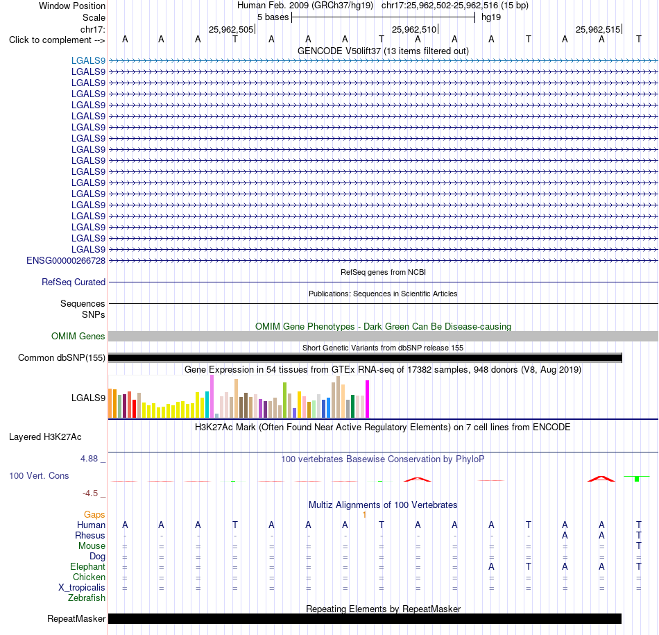Click 'Human Feb. 2009 (GRCh37/hg19)' heading
Viewport: 659px width, 635px height.
305,6
